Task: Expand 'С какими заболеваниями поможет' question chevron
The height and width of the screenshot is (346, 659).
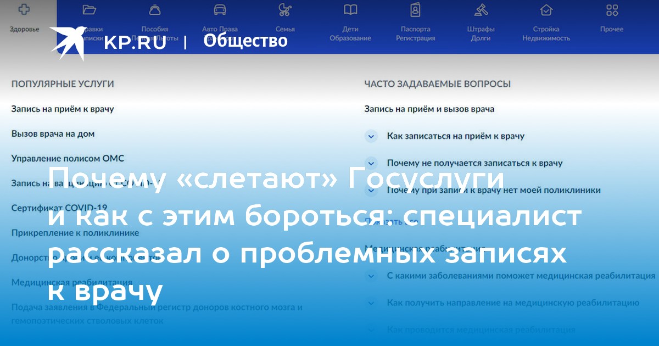Action: [372, 275]
